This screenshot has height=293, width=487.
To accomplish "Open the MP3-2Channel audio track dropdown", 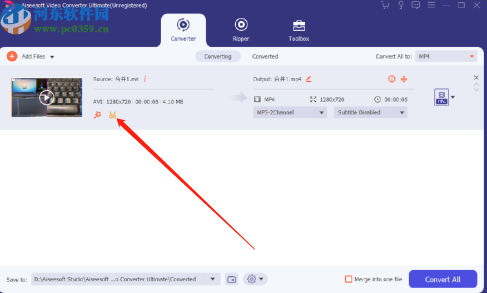I will point(290,112).
